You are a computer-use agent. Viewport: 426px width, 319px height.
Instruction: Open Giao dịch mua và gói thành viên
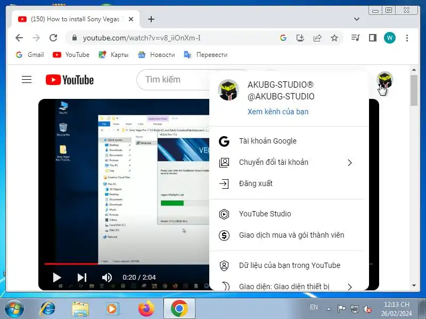289,235
